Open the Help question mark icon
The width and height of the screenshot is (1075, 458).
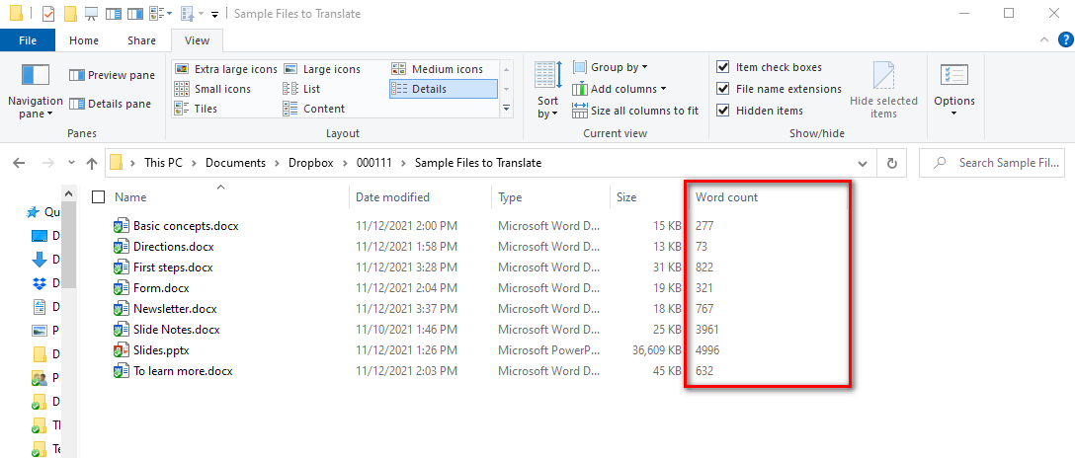[x=1065, y=39]
